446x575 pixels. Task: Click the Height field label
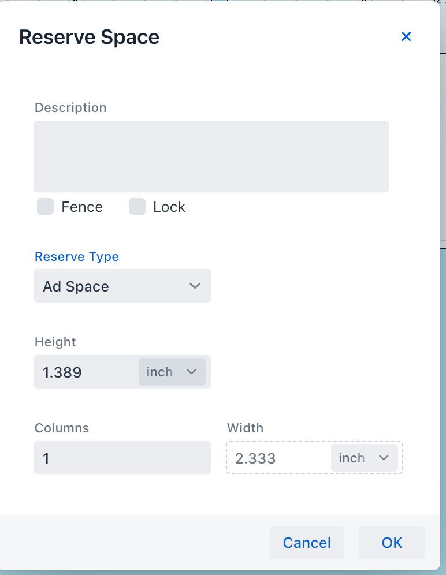click(55, 342)
